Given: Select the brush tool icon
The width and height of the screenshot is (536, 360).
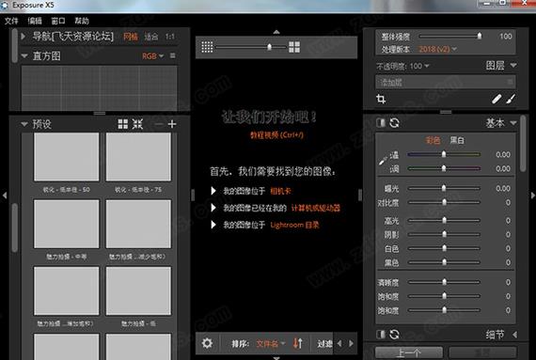Looking at the screenshot, I should point(511,99).
